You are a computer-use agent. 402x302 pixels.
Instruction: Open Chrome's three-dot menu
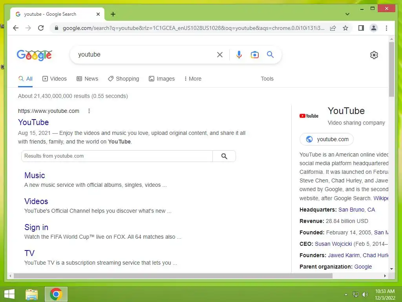click(x=386, y=28)
